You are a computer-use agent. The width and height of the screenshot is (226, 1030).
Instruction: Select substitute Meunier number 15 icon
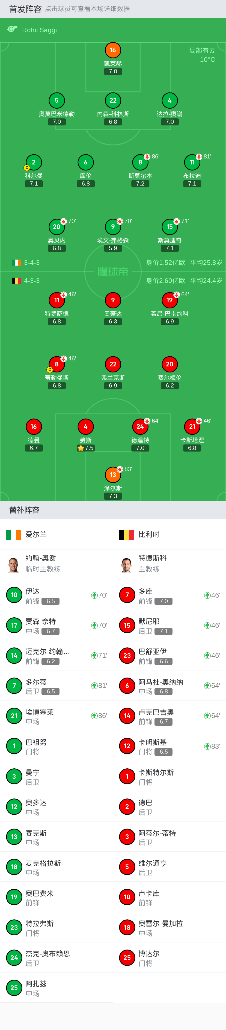127,625
